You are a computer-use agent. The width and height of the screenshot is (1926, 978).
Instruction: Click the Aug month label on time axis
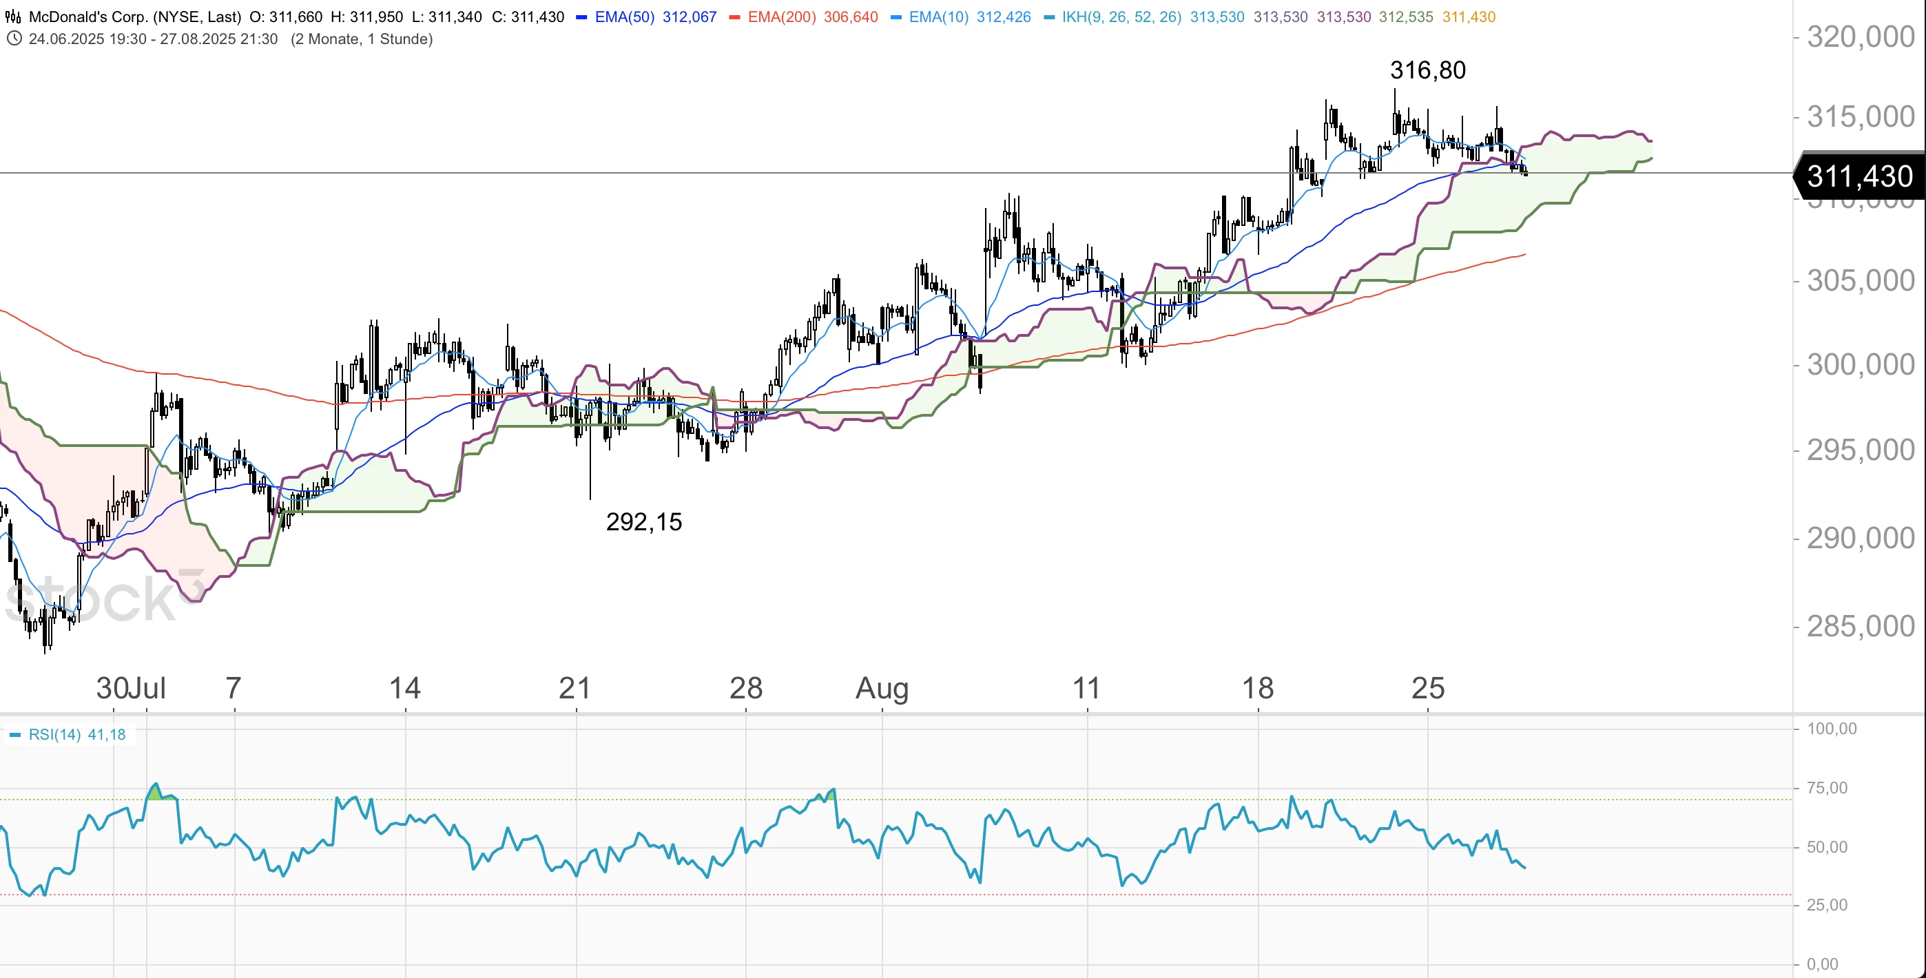click(882, 689)
